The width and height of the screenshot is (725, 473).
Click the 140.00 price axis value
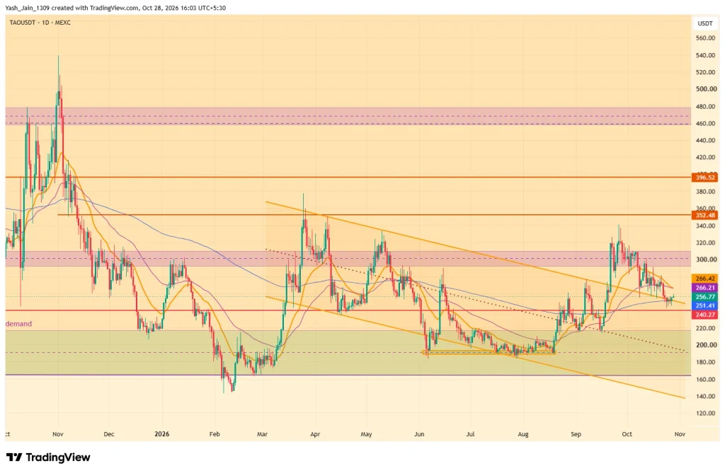pyautogui.click(x=706, y=397)
